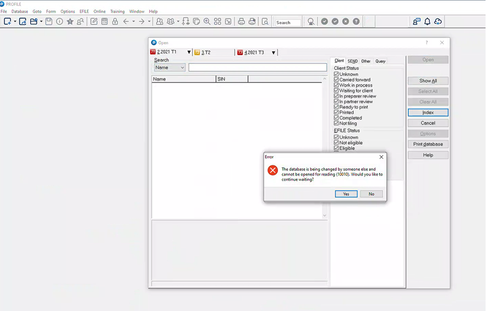
Task: Click the forward arrow toolbar icon
Action: tap(142, 22)
